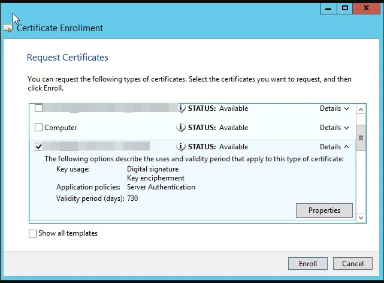Image resolution: width=384 pixels, height=283 pixels.
Task: Click the template list scrollbar up arrow
Action: 361,109
